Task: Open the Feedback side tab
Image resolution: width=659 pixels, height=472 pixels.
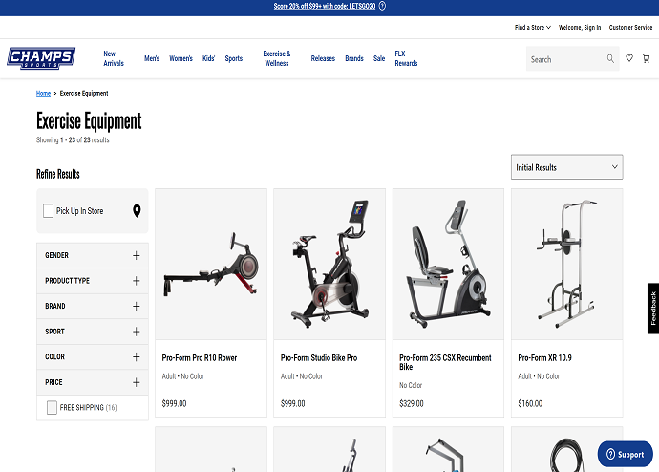Action: click(x=653, y=309)
